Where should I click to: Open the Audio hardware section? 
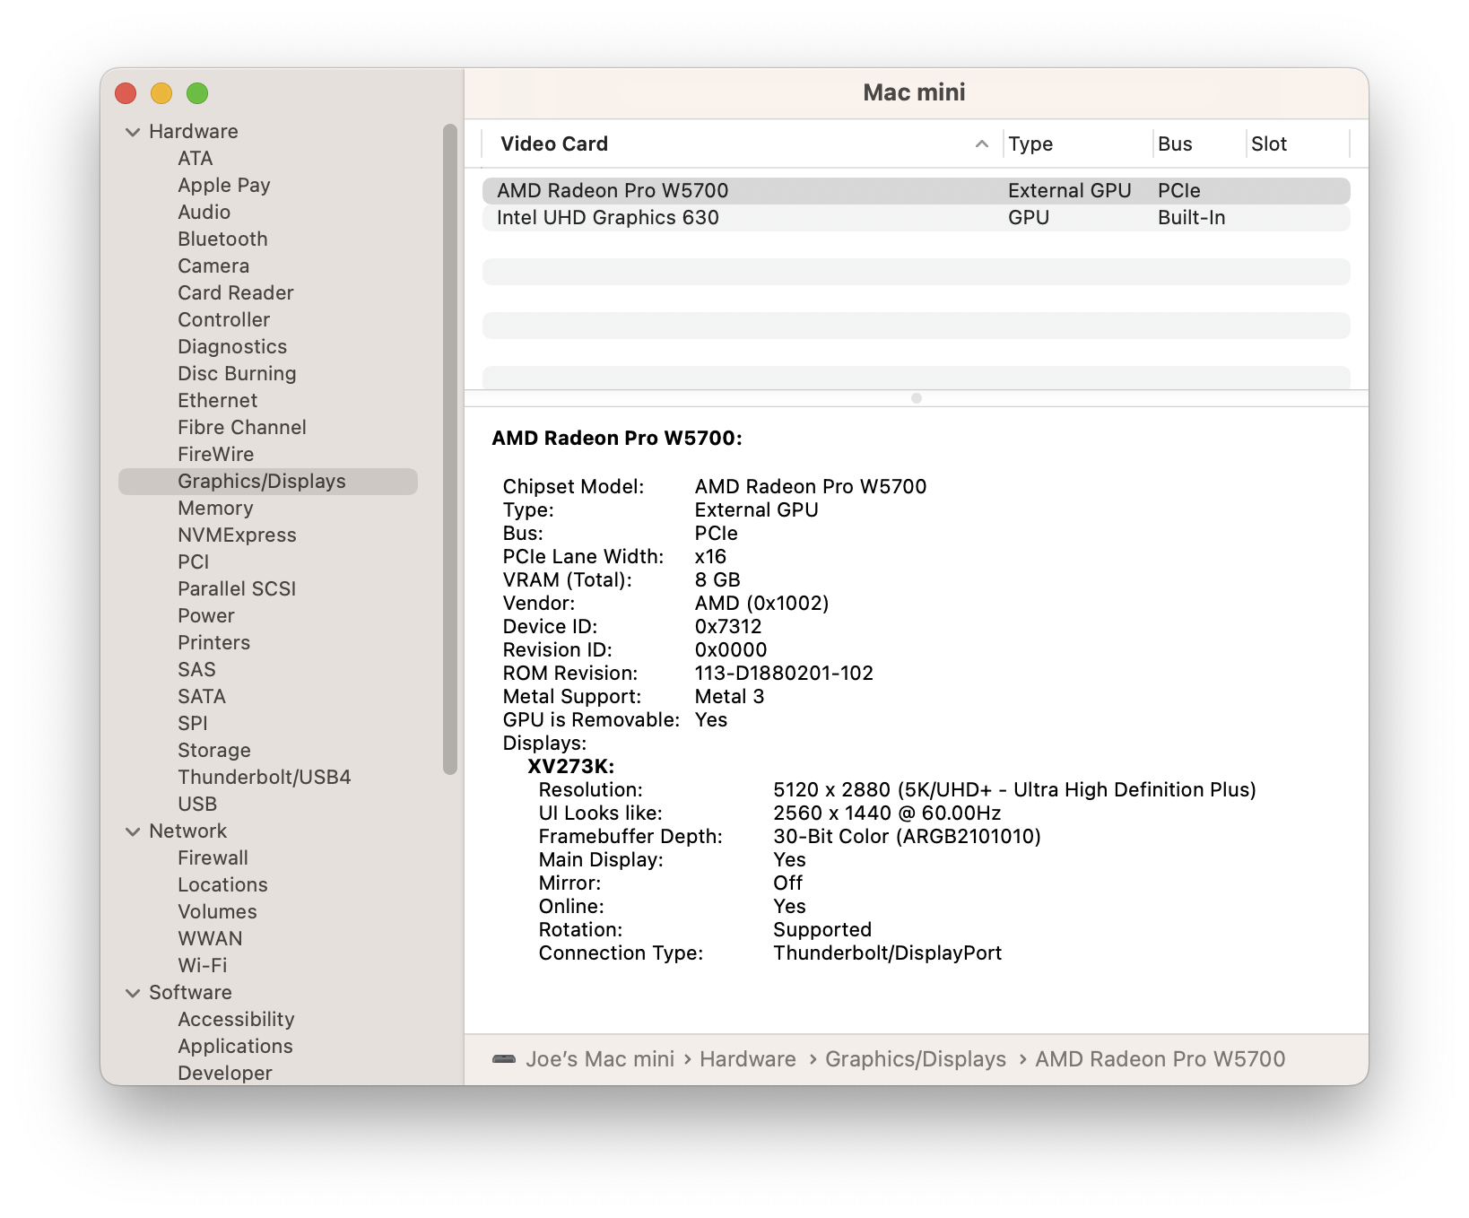[204, 213]
